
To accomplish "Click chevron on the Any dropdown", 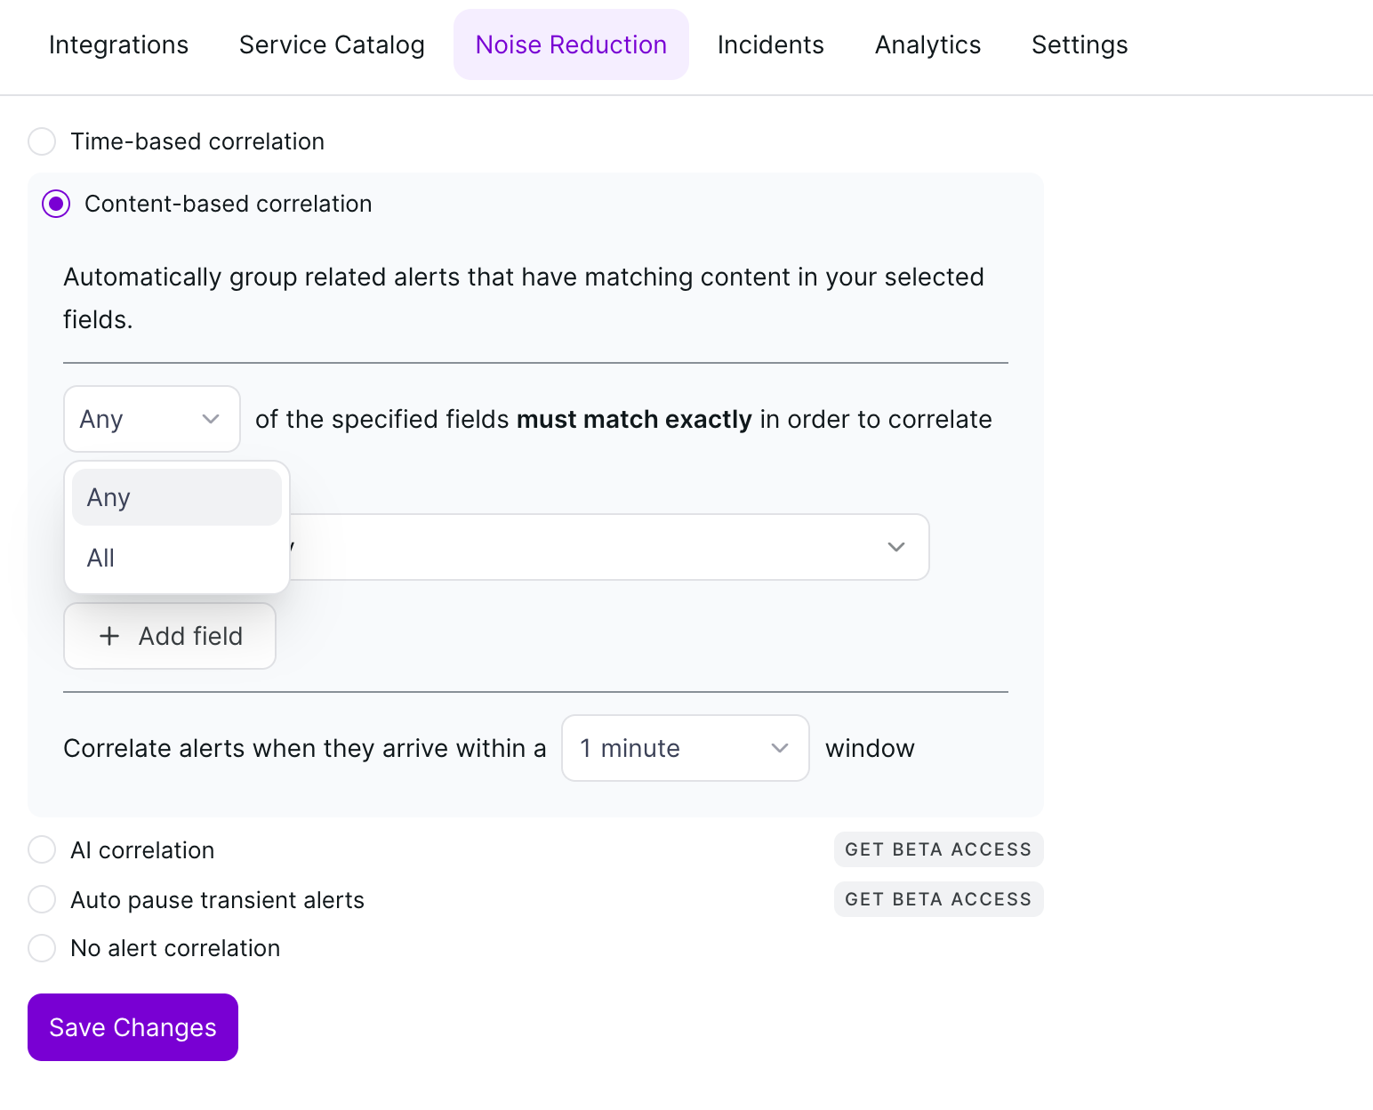I will pyautogui.click(x=211, y=419).
